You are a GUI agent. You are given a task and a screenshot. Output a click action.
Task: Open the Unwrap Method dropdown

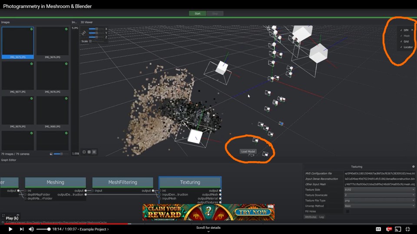coord(380,206)
